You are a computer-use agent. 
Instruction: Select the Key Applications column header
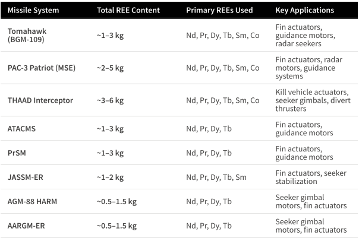coord(304,10)
